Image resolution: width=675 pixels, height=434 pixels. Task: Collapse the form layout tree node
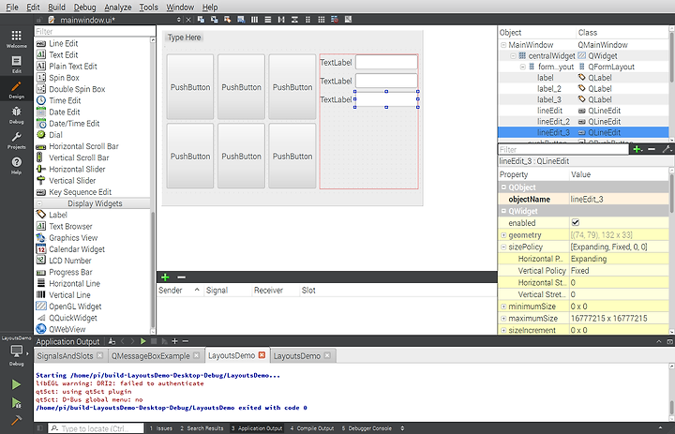coord(523,67)
